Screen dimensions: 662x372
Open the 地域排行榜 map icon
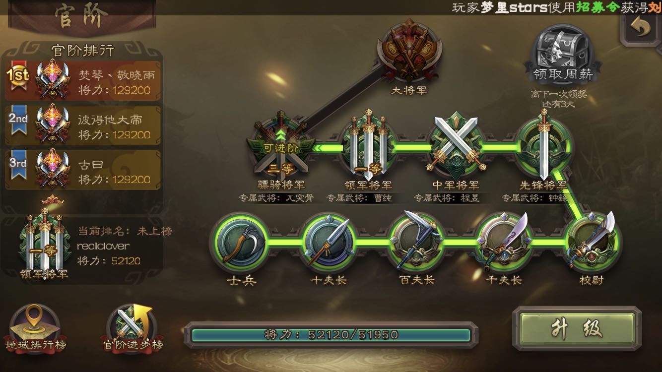coord(35,327)
